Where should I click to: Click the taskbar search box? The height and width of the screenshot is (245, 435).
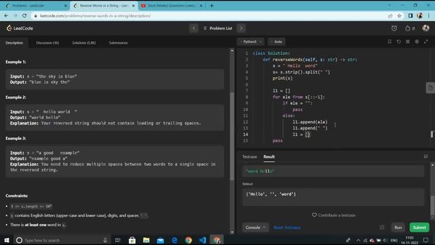tap(62, 240)
